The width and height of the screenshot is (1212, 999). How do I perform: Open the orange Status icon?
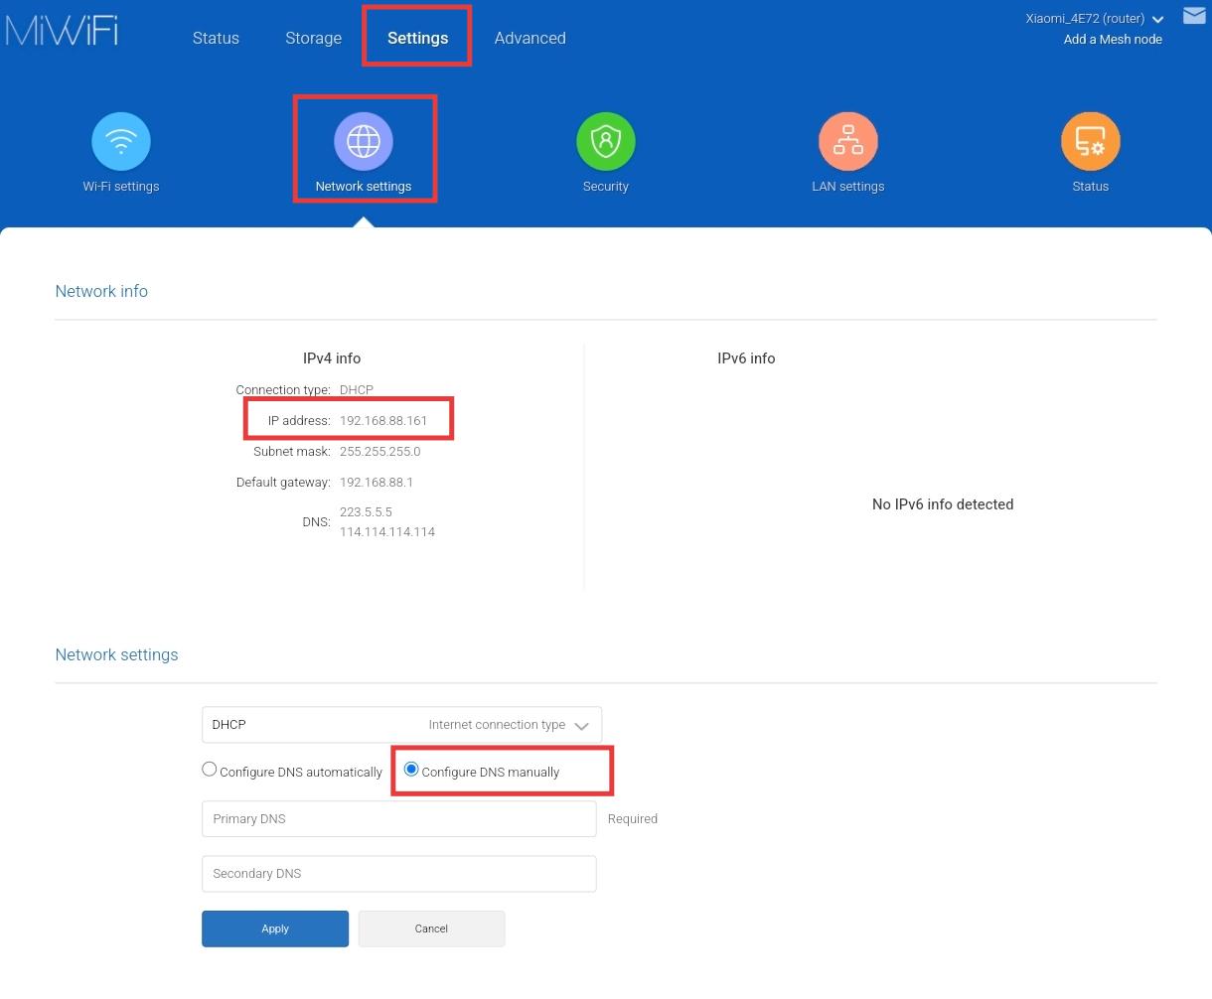[1090, 142]
